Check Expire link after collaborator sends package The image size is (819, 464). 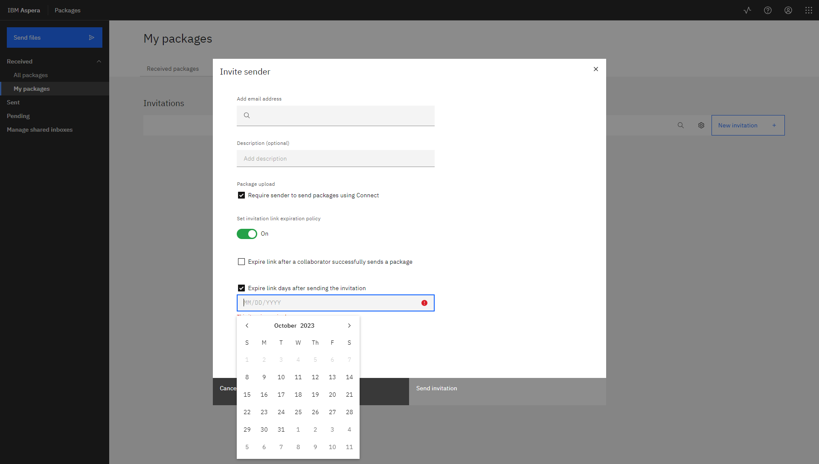click(241, 262)
